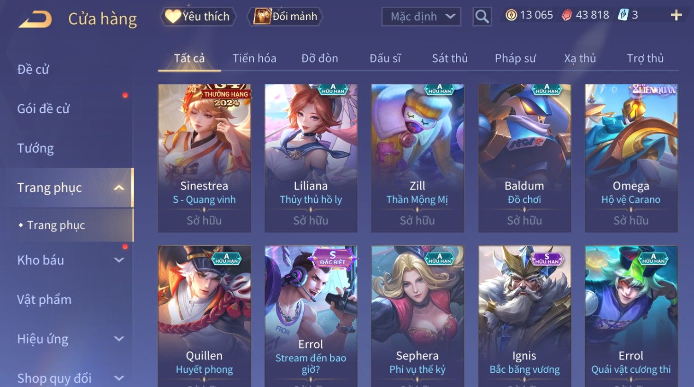
Task: Tap the plus icon to add currency
Action: pos(676,15)
